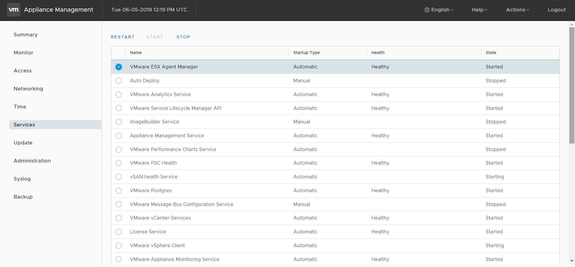
Task: Click 'Manual' startup type for ImageBuilder Service
Action: (301, 122)
